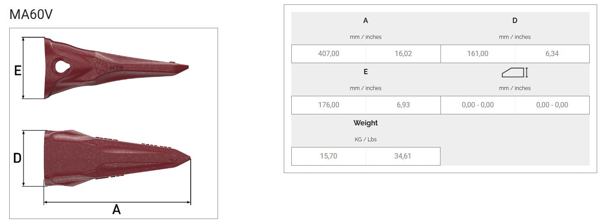Viewport: 606px width, 223px height.
Task: Select the MA60V product title
Action: pyautogui.click(x=31, y=15)
